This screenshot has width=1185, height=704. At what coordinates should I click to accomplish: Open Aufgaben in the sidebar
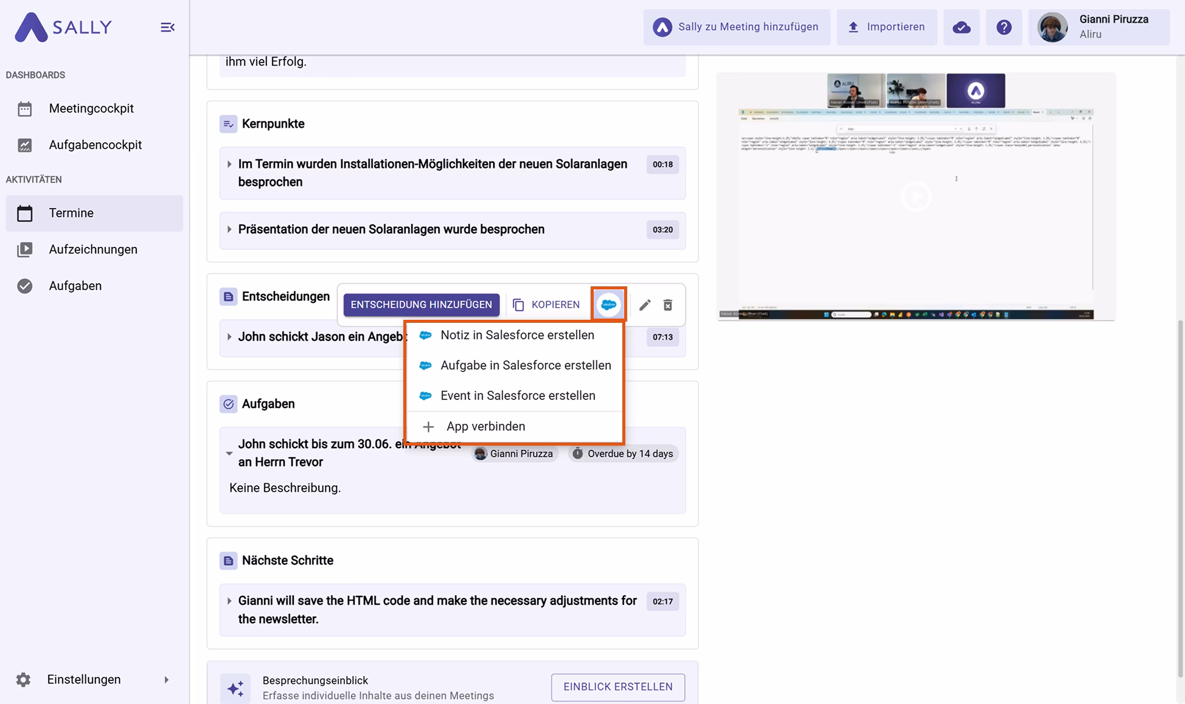click(94, 286)
